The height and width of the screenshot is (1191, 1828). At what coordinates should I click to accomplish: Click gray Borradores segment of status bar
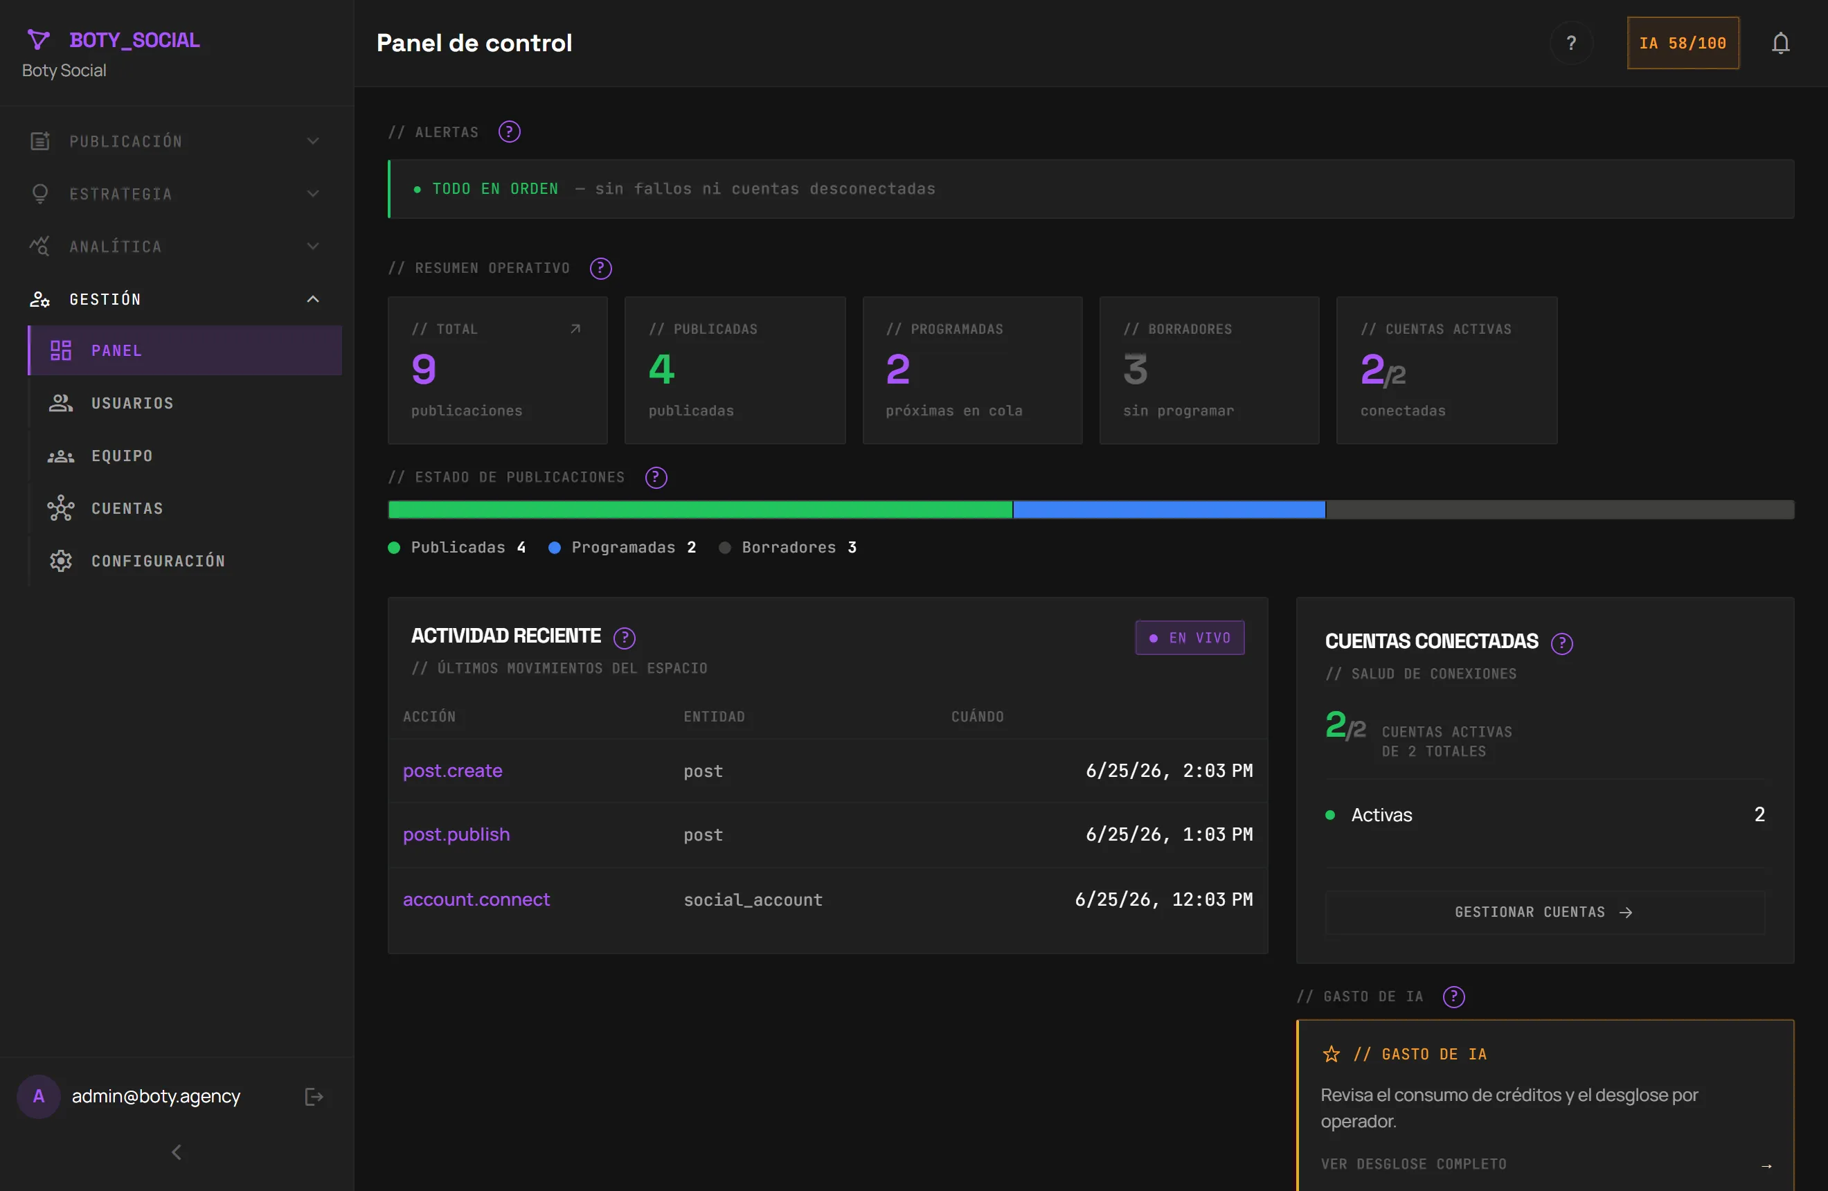pos(1560,509)
